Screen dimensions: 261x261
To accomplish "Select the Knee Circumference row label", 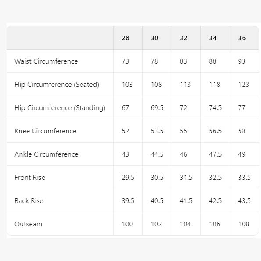I will [46, 131].
